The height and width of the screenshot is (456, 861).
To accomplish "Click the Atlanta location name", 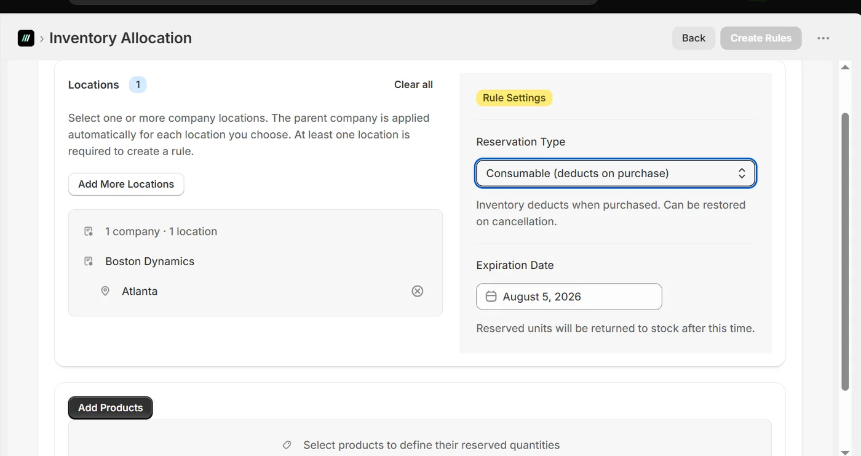I will click(140, 291).
